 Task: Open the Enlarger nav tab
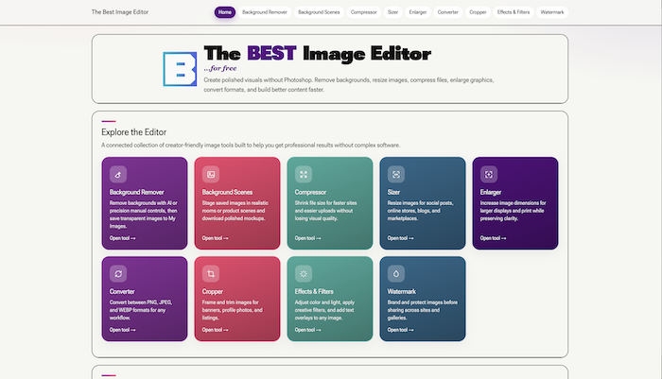click(x=418, y=12)
